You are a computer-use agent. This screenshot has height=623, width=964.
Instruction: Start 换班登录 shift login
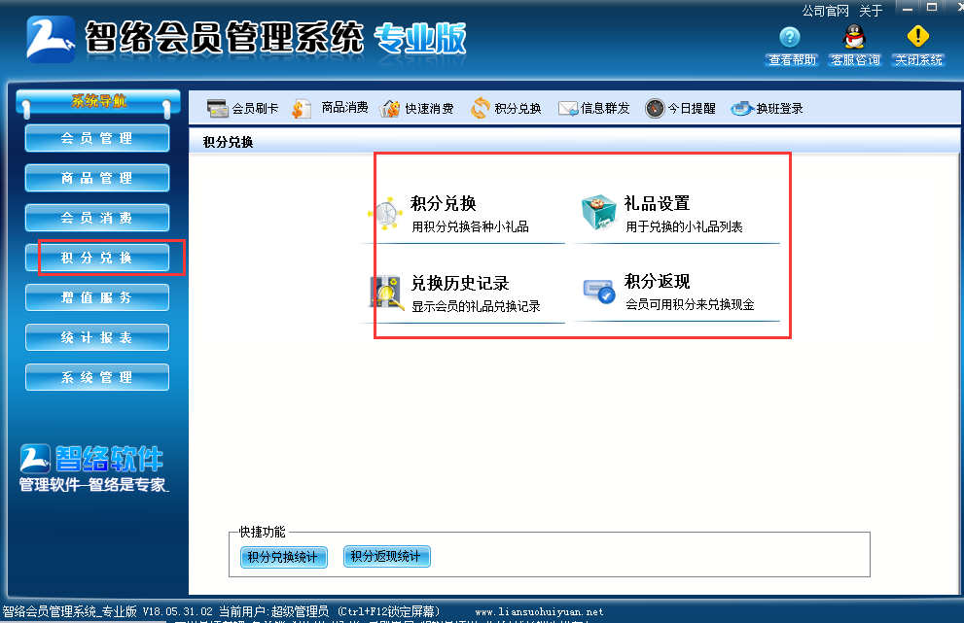pos(764,108)
